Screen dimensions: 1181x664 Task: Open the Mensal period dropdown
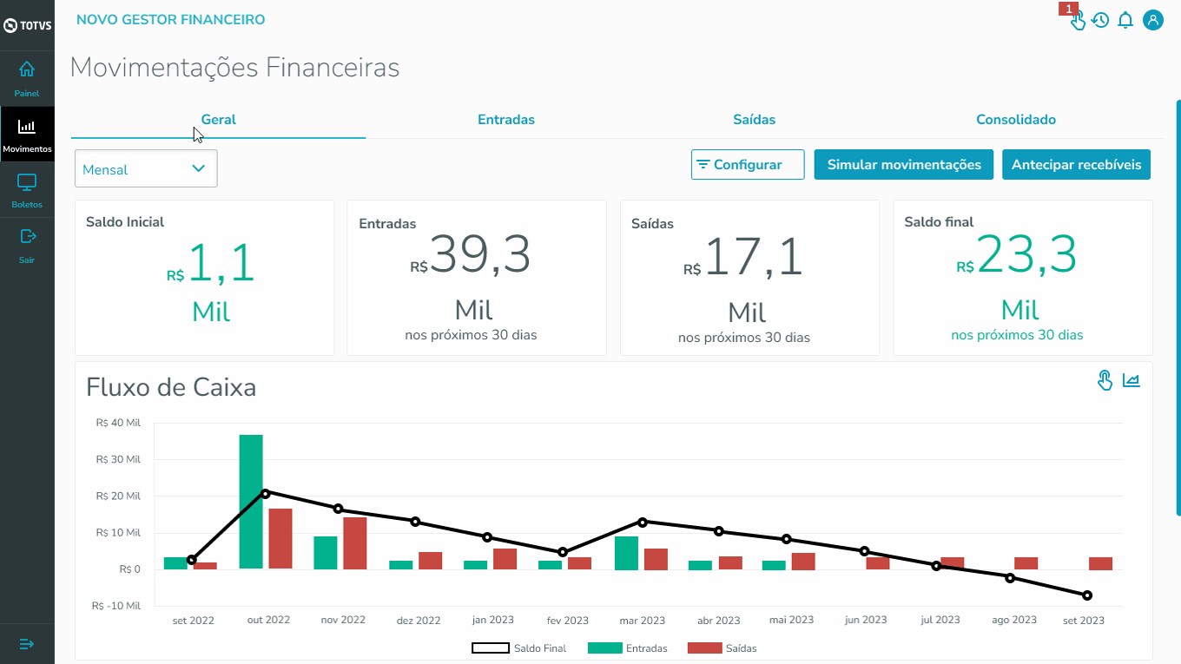tap(146, 169)
